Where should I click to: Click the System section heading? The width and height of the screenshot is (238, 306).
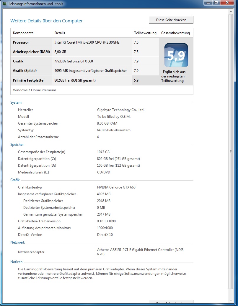click(16, 102)
